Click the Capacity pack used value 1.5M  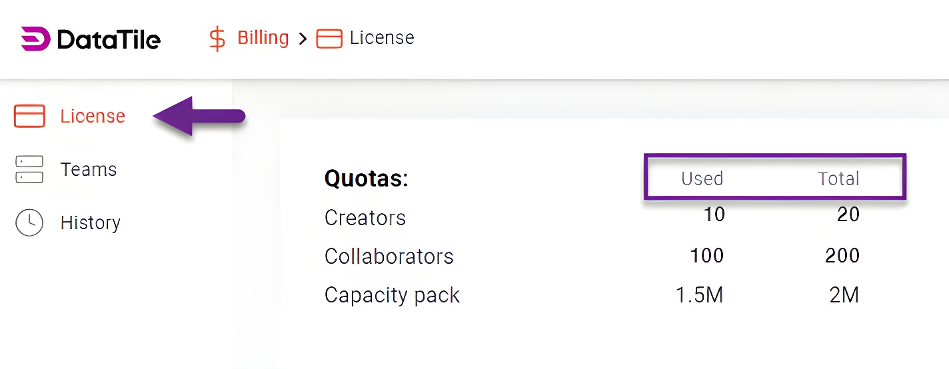(699, 295)
